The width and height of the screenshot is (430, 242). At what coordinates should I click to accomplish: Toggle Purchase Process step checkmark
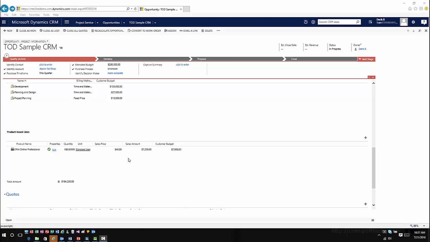click(73, 69)
